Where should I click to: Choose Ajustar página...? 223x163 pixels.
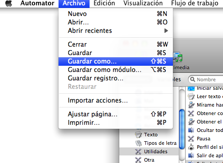point(116,114)
